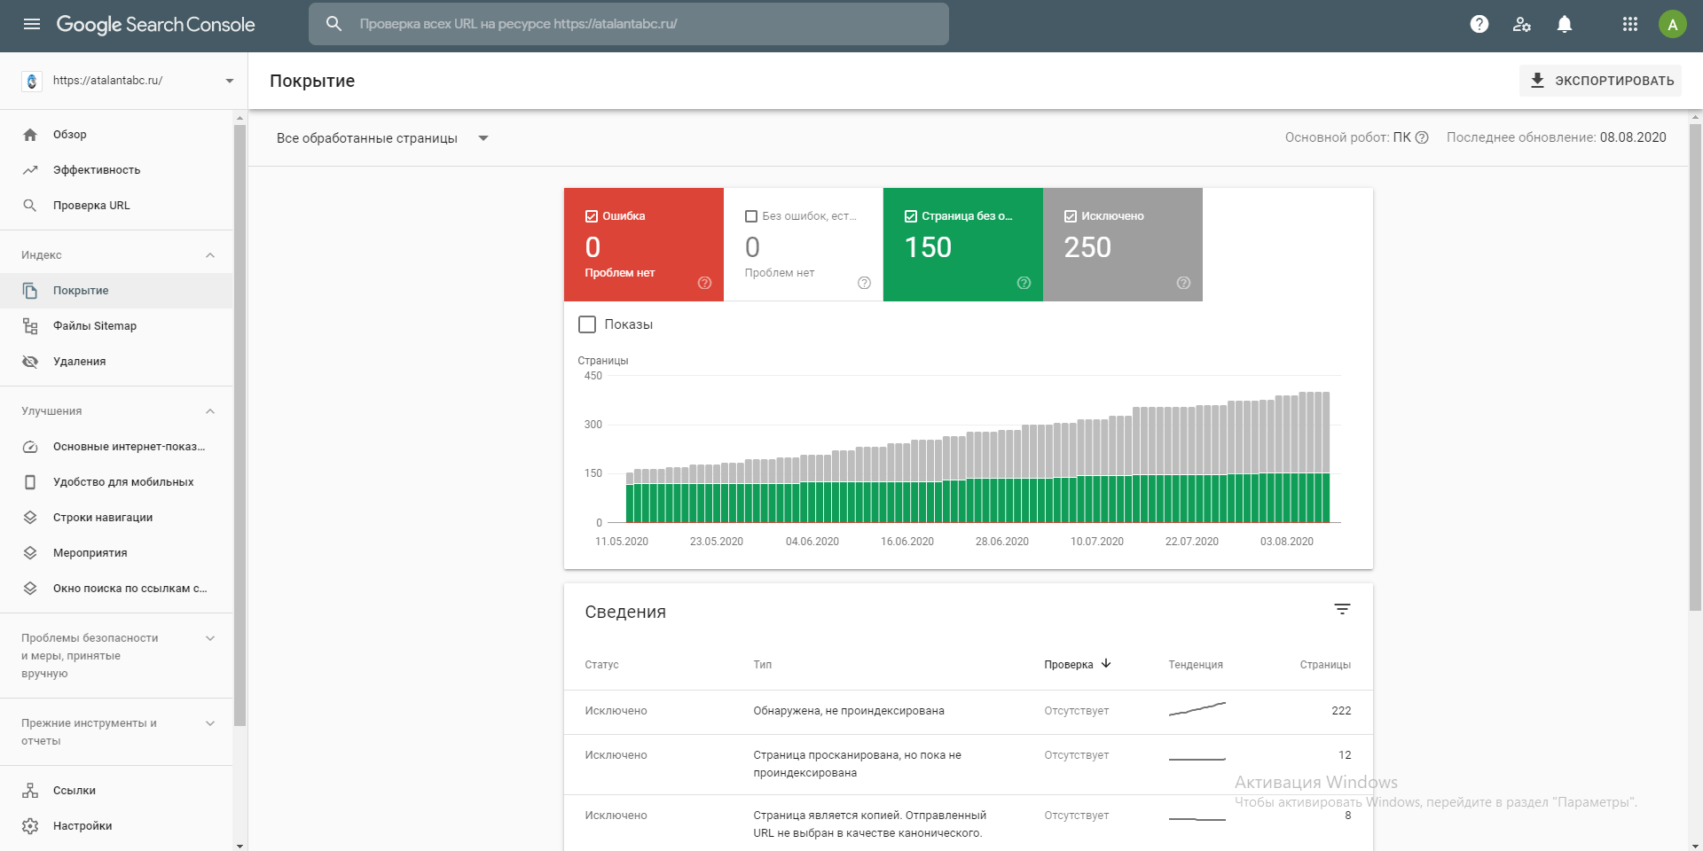Sort by Проверка column arrow

[x=1106, y=663]
